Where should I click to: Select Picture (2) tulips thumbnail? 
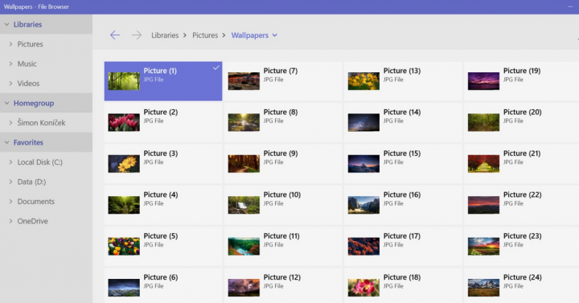pos(124,122)
